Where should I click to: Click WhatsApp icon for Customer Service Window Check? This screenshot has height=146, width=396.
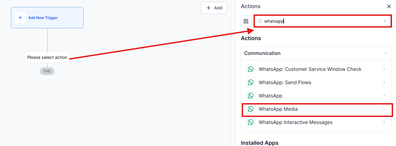[x=251, y=69]
